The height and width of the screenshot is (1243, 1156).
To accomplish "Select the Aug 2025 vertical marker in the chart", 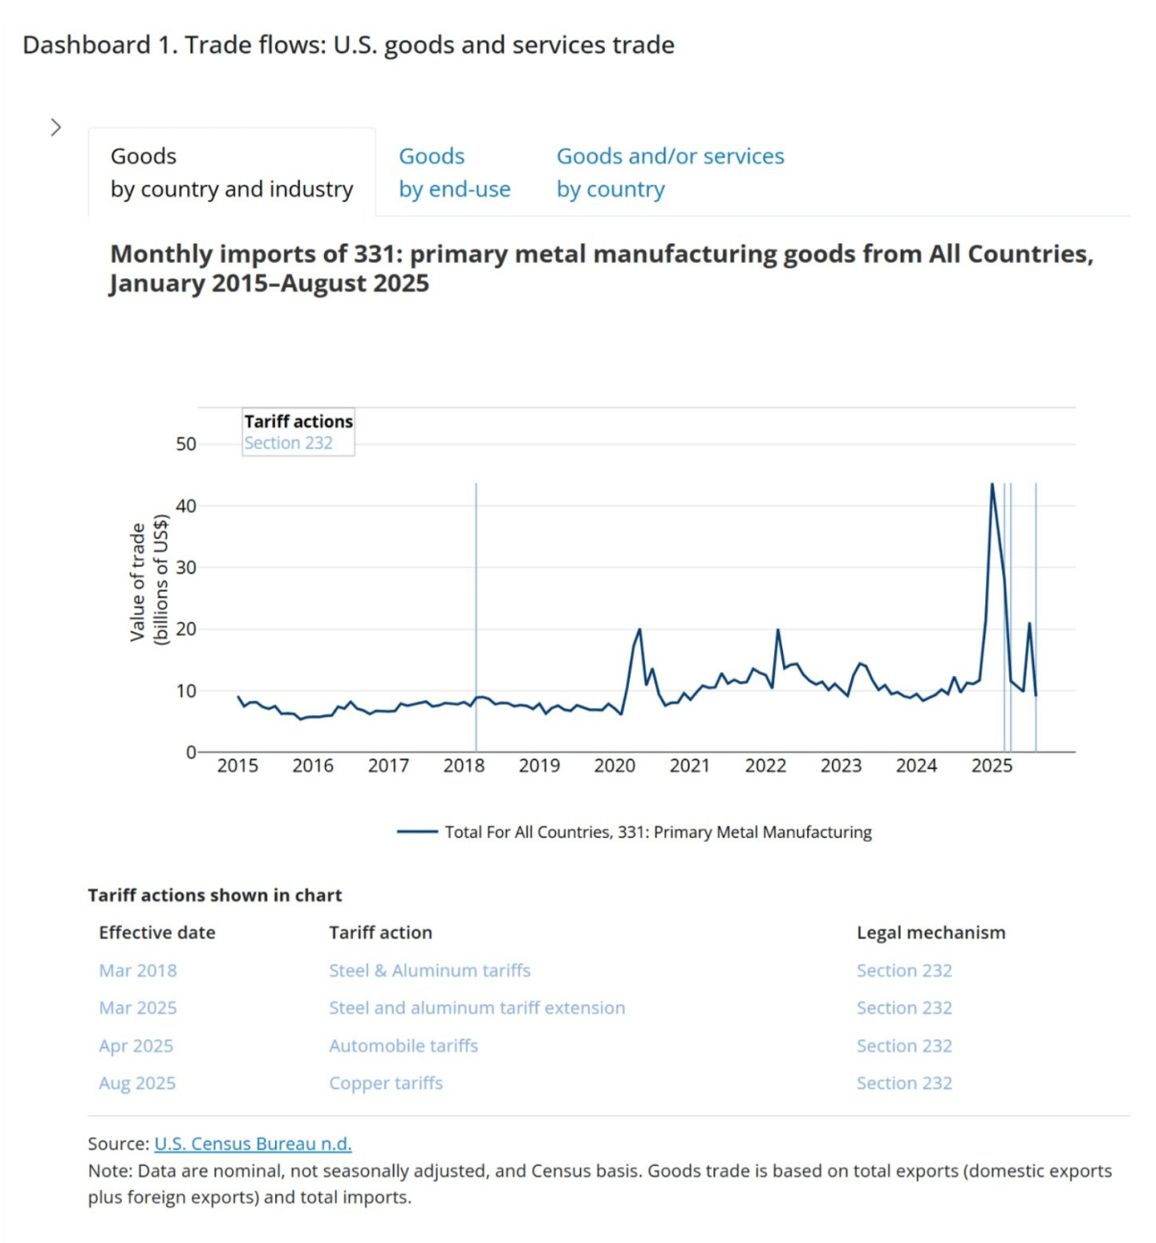I will tap(1036, 617).
